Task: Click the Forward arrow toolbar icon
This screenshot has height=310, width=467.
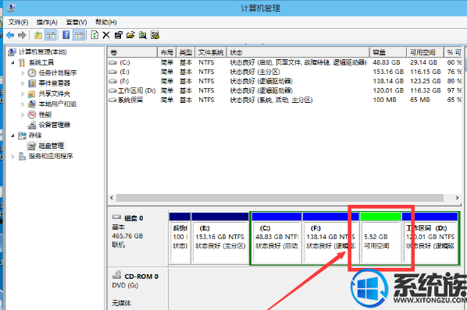Action: tap(22, 35)
